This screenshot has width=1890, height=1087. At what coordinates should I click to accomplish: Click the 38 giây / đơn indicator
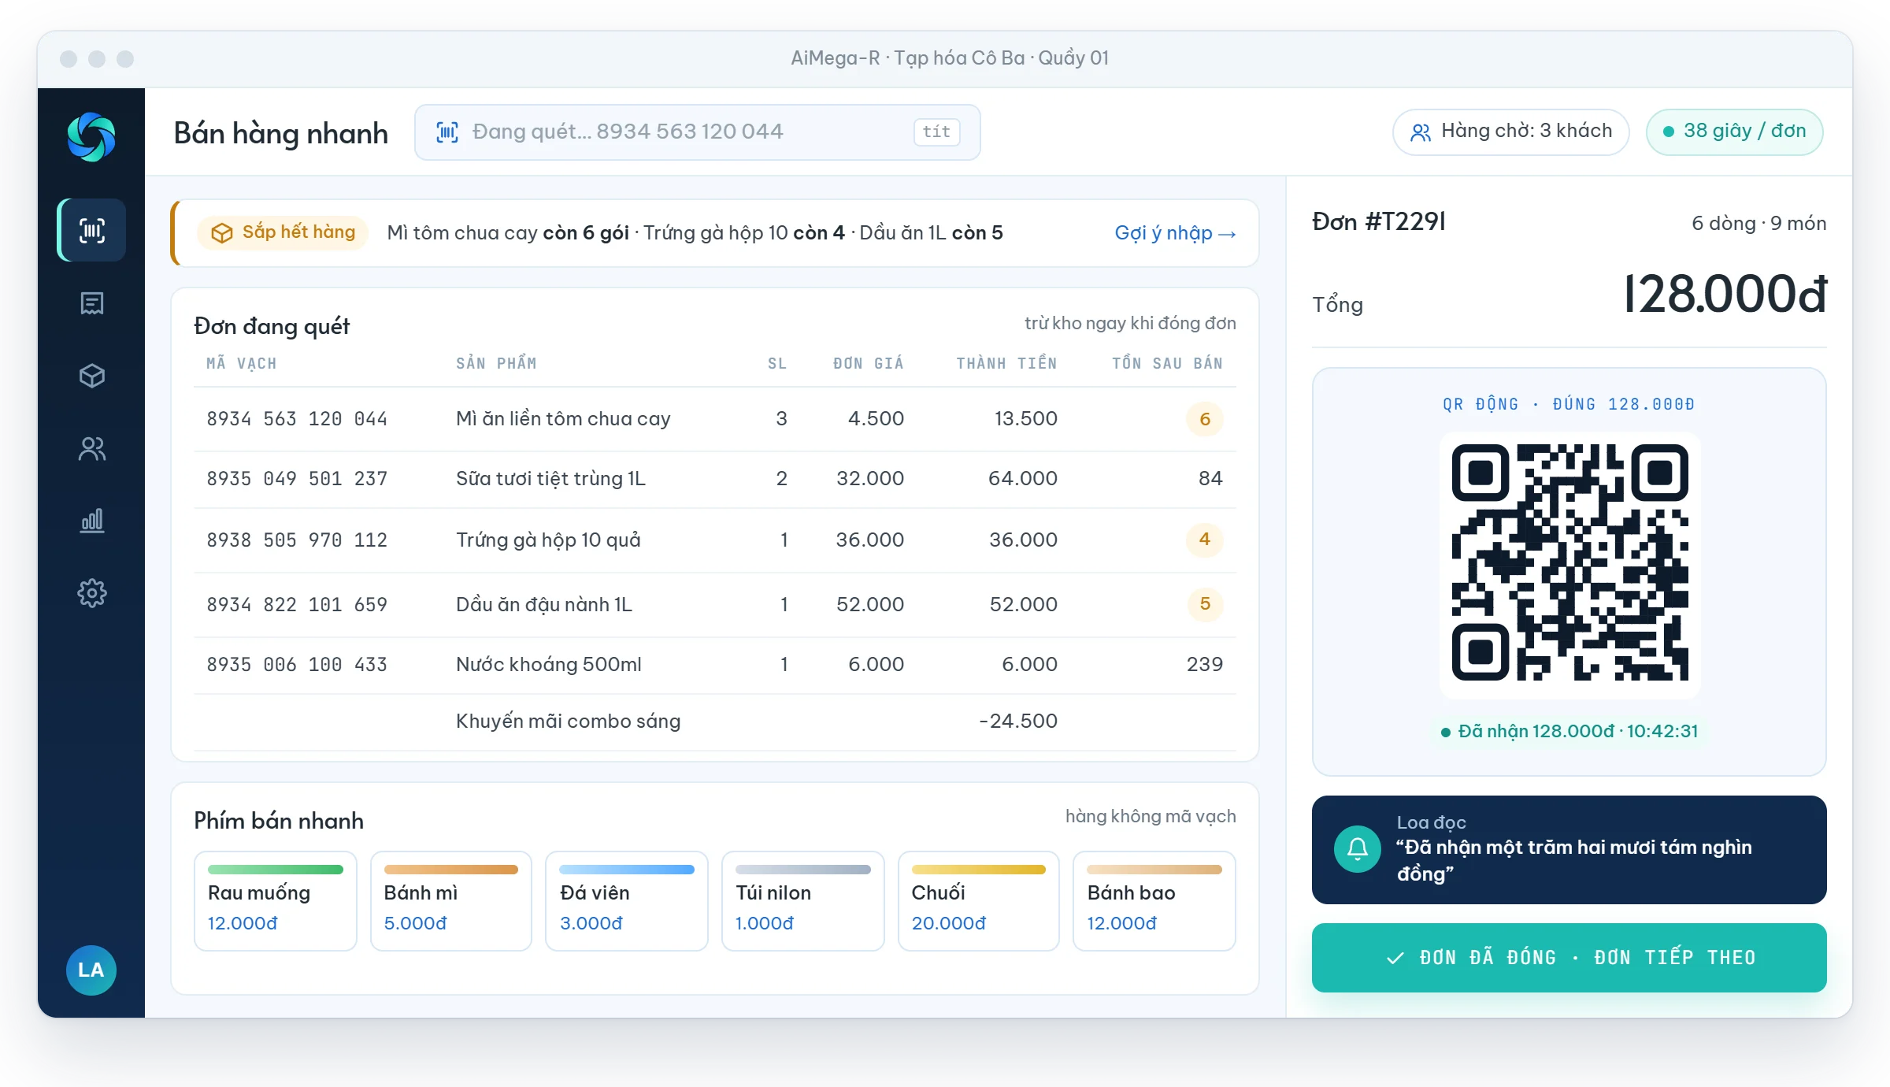pos(1734,132)
